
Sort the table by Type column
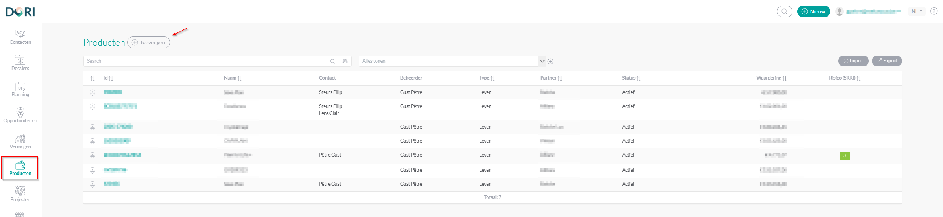tap(487, 78)
